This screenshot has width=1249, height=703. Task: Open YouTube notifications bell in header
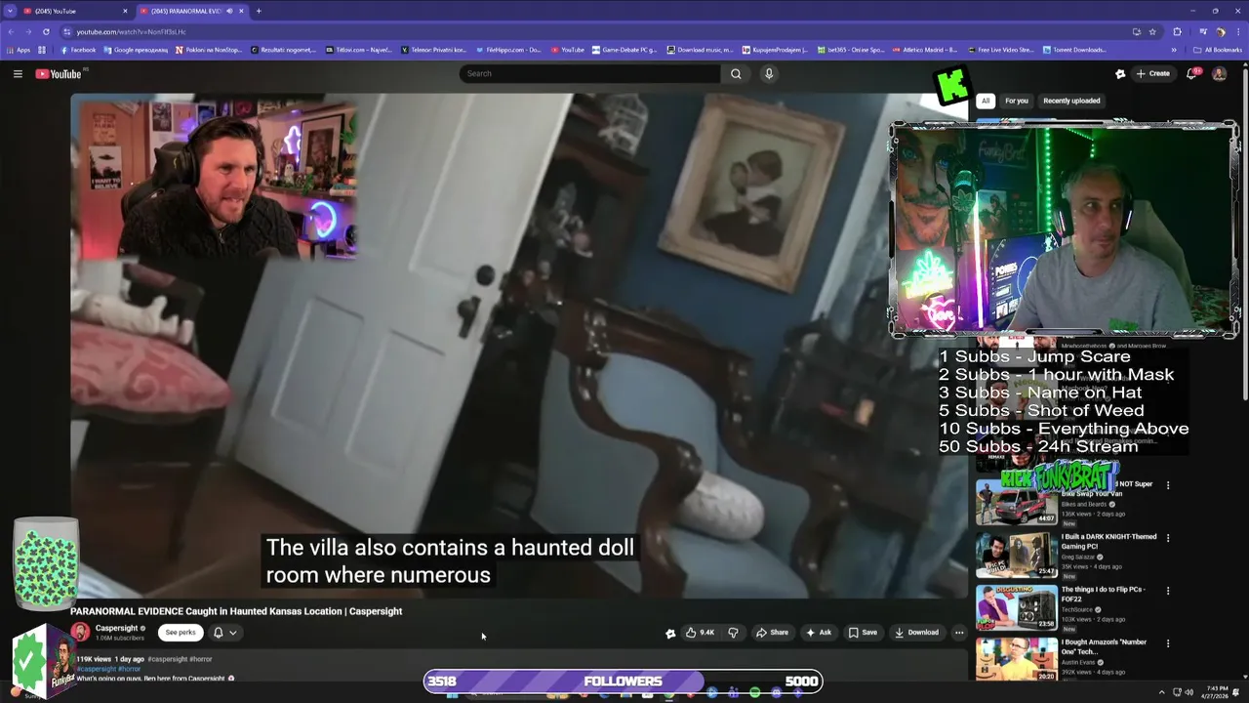coord(1191,74)
